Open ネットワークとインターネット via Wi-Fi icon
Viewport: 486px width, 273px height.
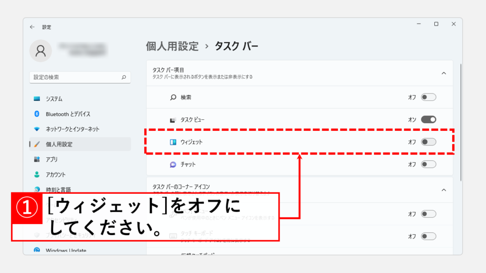coord(37,129)
